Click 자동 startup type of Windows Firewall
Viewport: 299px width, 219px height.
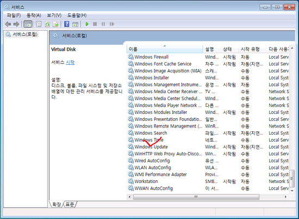pyautogui.click(x=245, y=57)
